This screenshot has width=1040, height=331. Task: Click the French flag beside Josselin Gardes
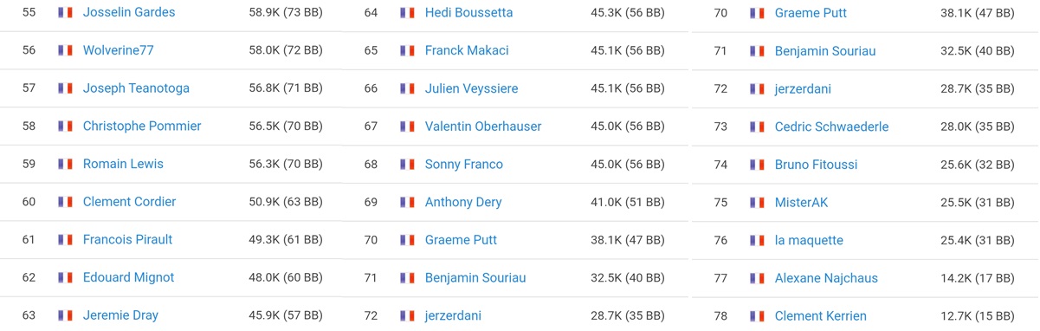coord(65,12)
